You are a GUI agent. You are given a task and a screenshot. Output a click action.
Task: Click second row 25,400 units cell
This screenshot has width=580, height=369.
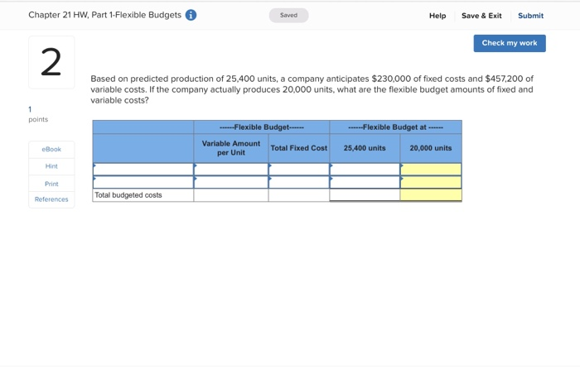(x=365, y=182)
